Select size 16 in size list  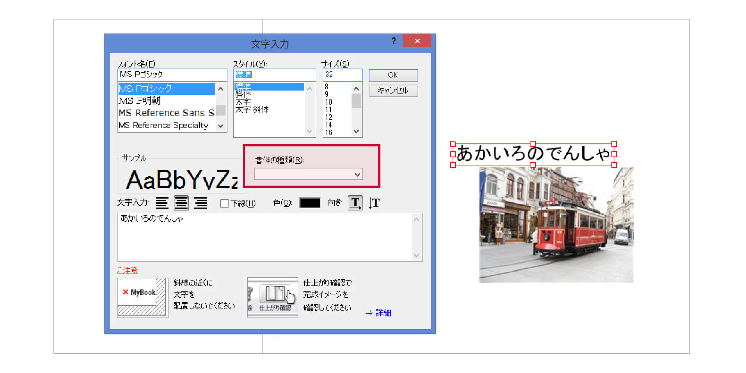click(337, 132)
